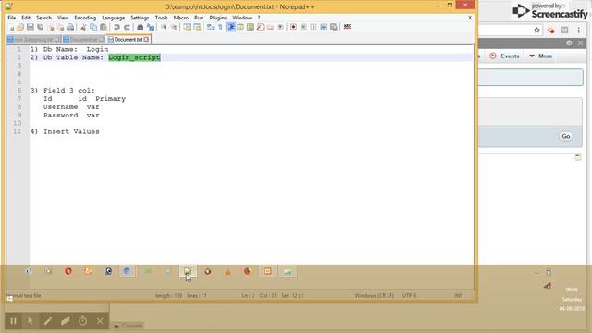Create a new file with toolbar New icon

click(11, 27)
